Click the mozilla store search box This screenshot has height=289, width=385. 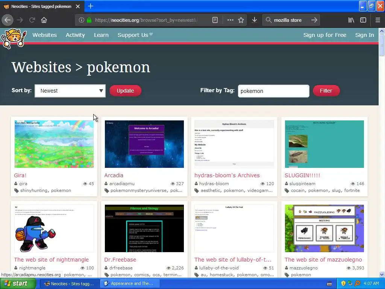291,20
